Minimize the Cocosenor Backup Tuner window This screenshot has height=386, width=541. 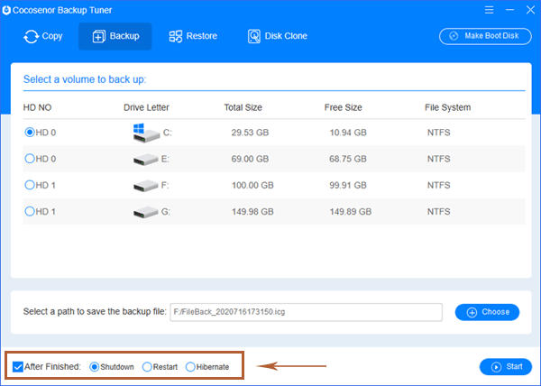coord(509,10)
